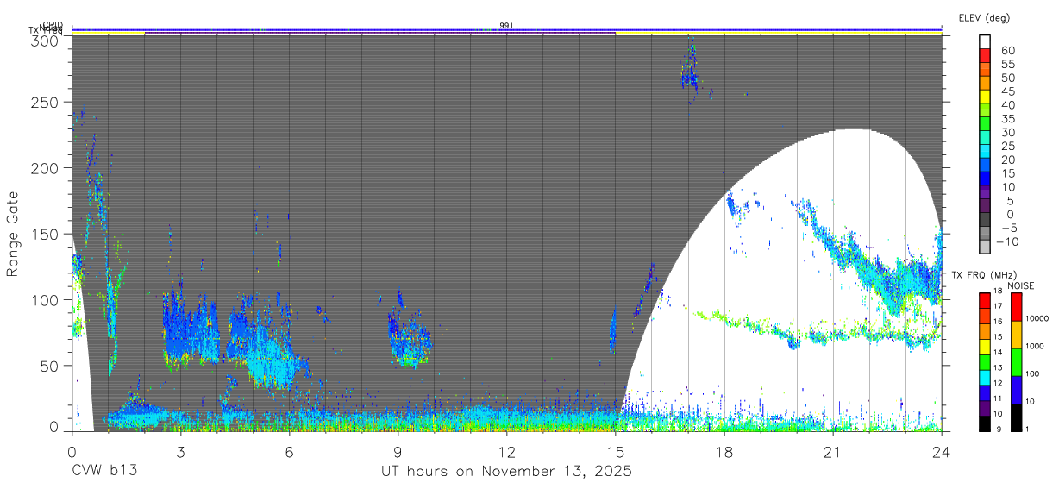Select the blue segment of NOISE bar
This screenshot has width=1059, height=489.
(x=1016, y=390)
